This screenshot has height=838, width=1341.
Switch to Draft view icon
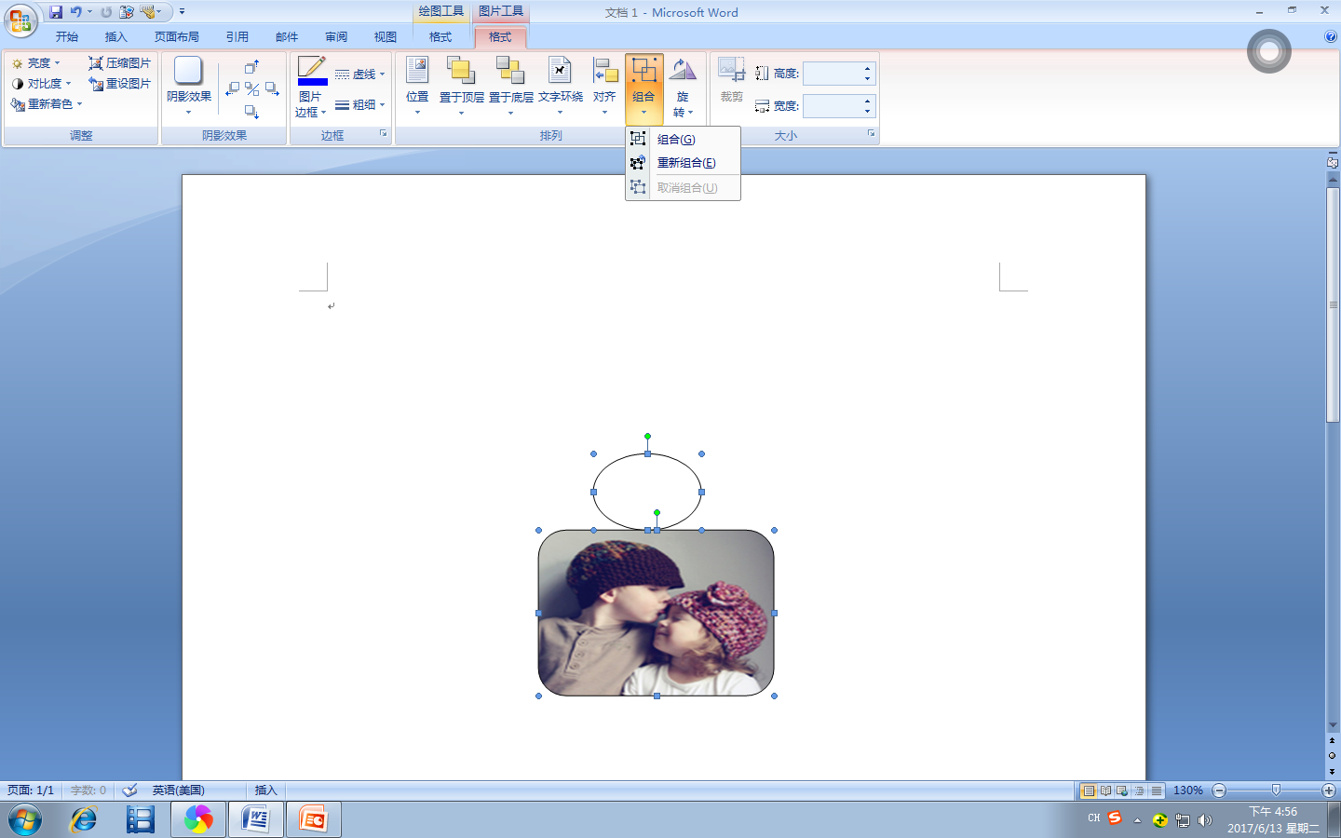(1156, 791)
